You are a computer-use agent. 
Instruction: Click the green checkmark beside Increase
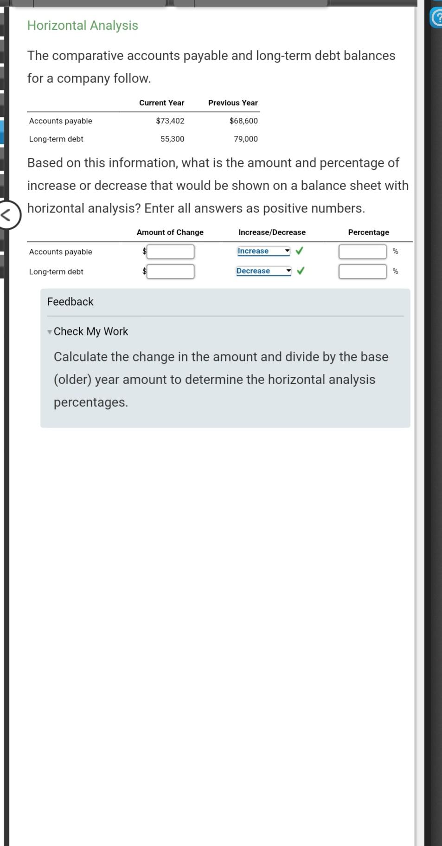pyautogui.click(x=300, y=251)
